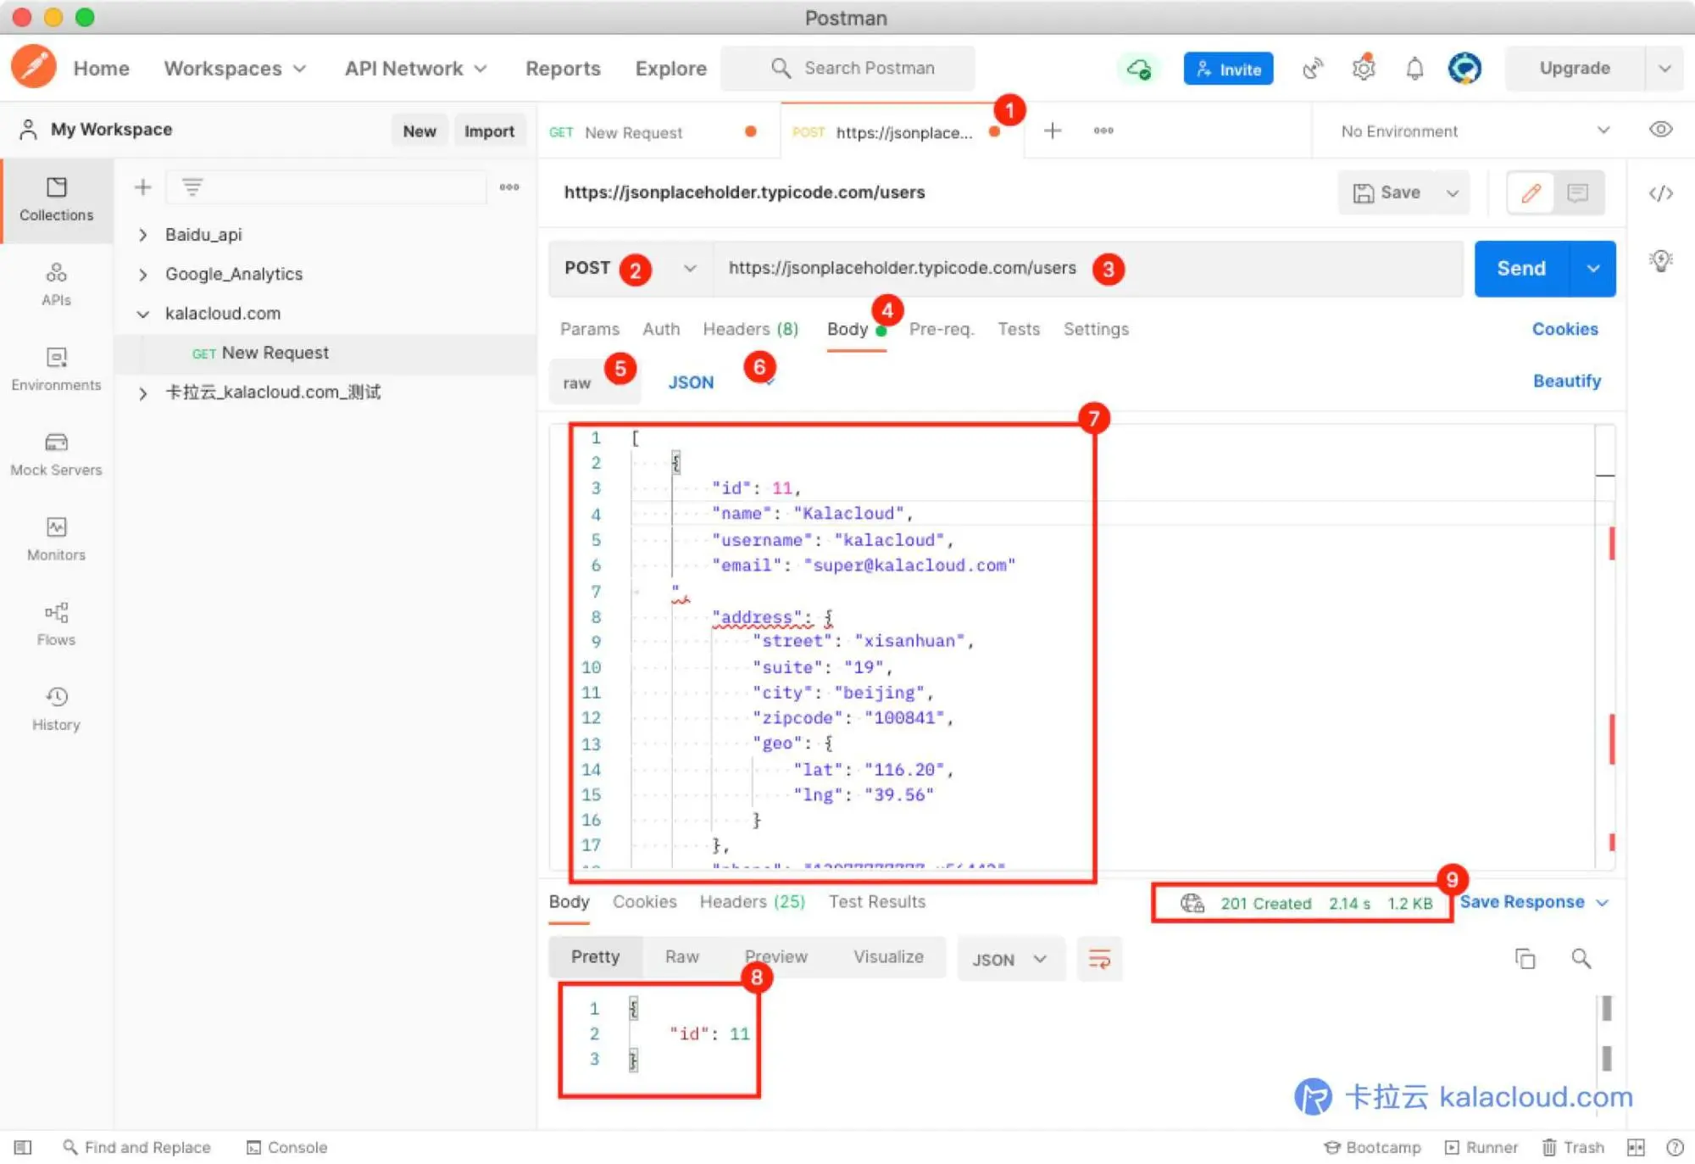Open the Collections sidebar panel
Image resolution: width=1695 pixels, height=1164 pixels.
click(x=56, y=200)
